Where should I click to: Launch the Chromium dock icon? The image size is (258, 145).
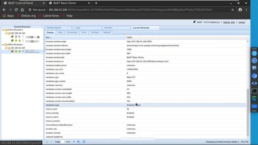[x=254, y=76]
